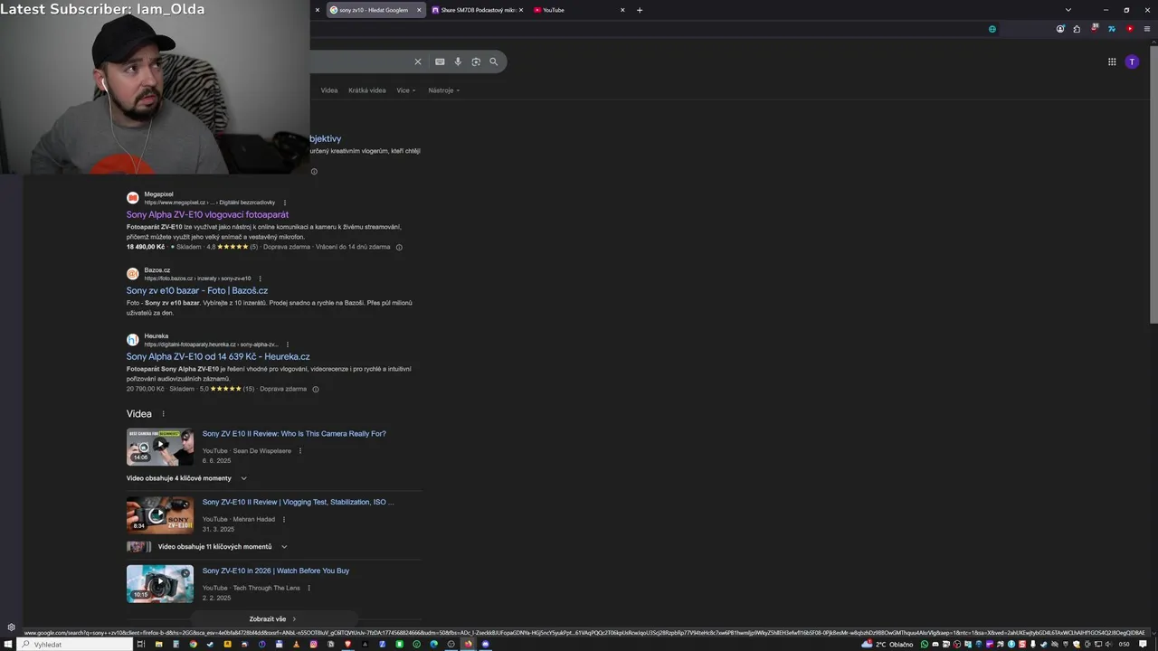Open Sony ZV-E10 II Review Vlogging Test link

(299, 502)
